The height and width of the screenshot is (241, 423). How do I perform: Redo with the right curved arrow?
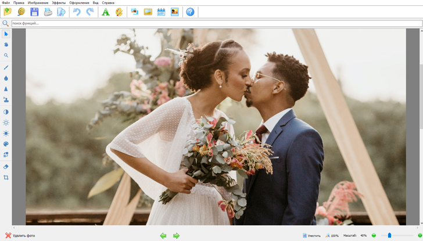pos(89,12)
